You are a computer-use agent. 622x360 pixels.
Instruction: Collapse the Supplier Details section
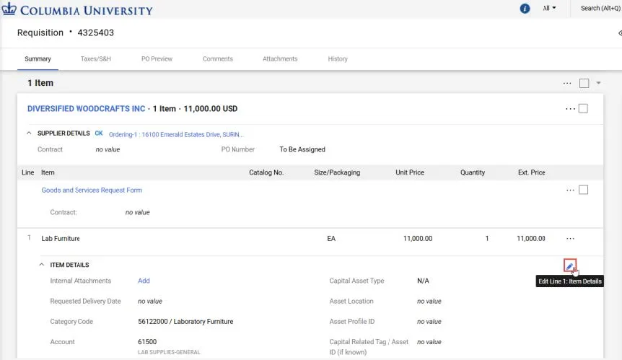(29, 133)
